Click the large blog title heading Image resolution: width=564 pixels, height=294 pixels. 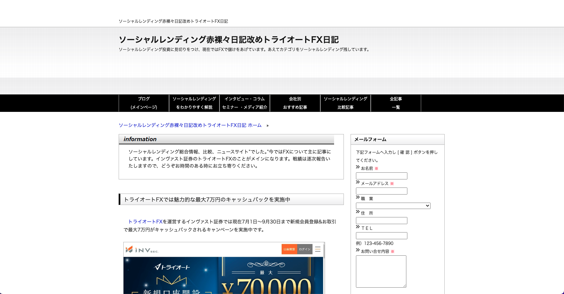(229, 40)
